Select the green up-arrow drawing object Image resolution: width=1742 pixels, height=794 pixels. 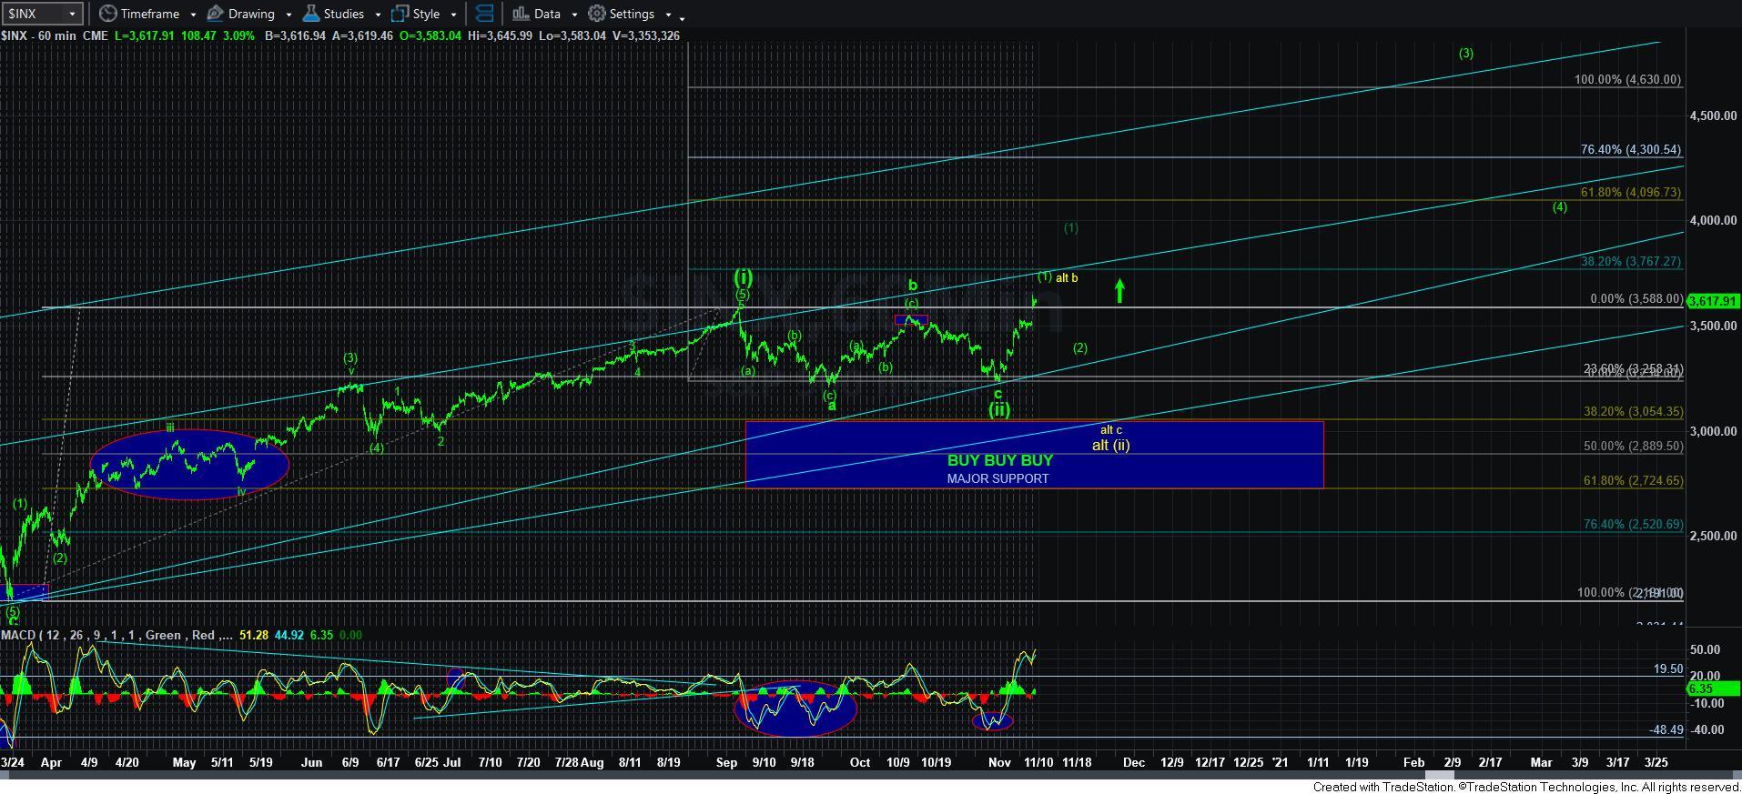pos(1119,291)
